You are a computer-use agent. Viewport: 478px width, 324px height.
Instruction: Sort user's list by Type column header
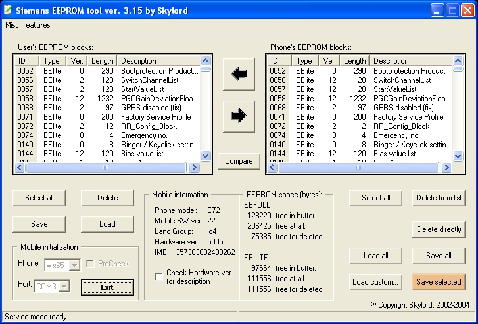(x=53, y=61)
